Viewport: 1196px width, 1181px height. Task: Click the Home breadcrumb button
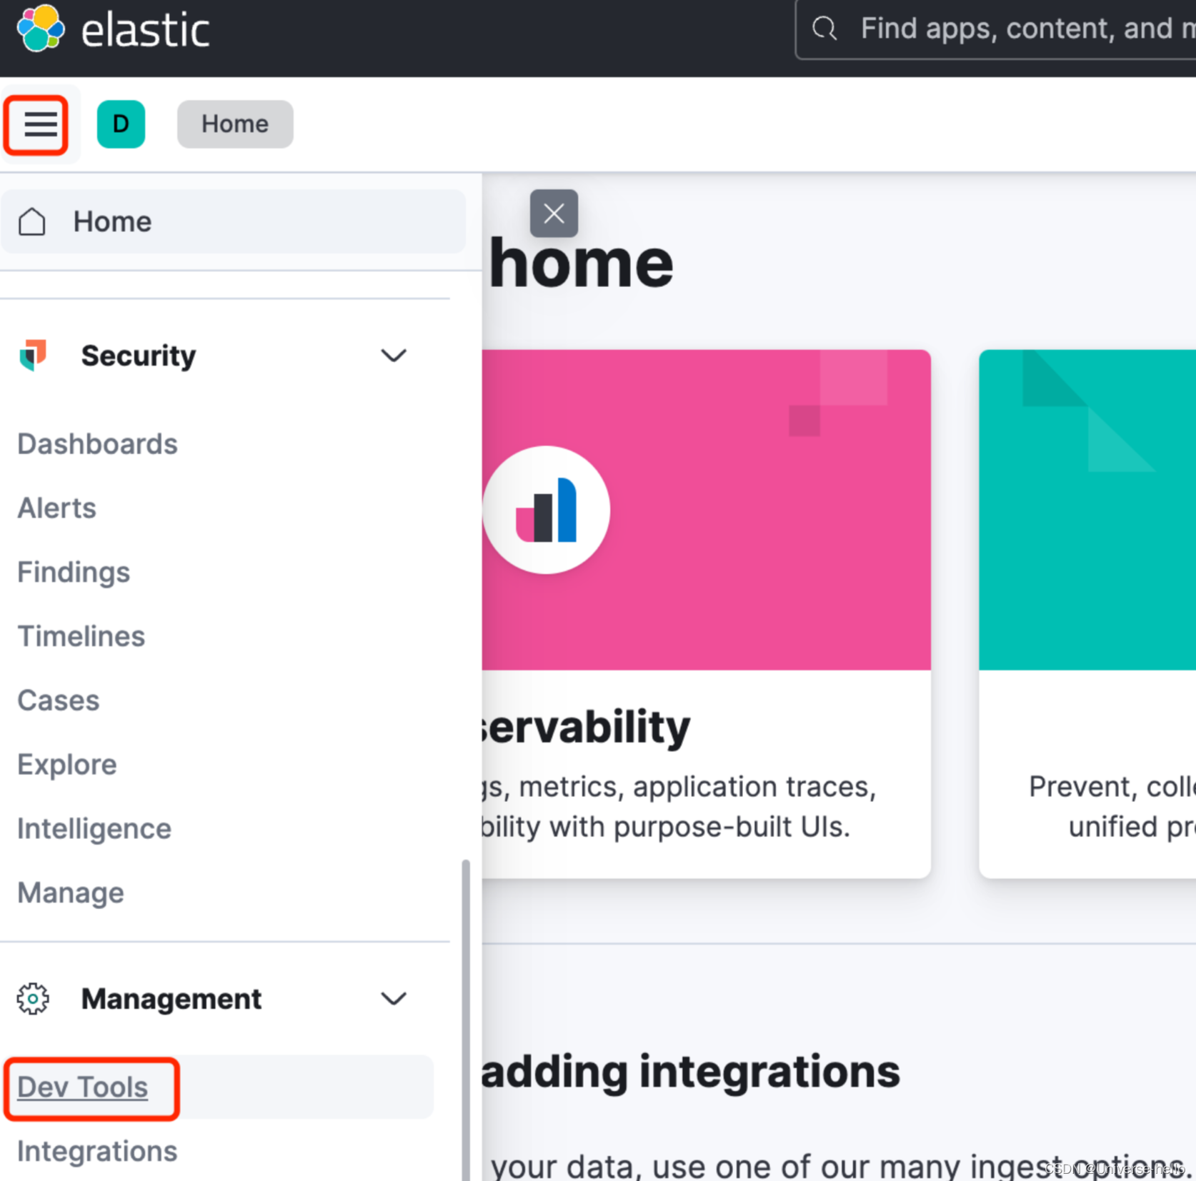tap(234, 124)
